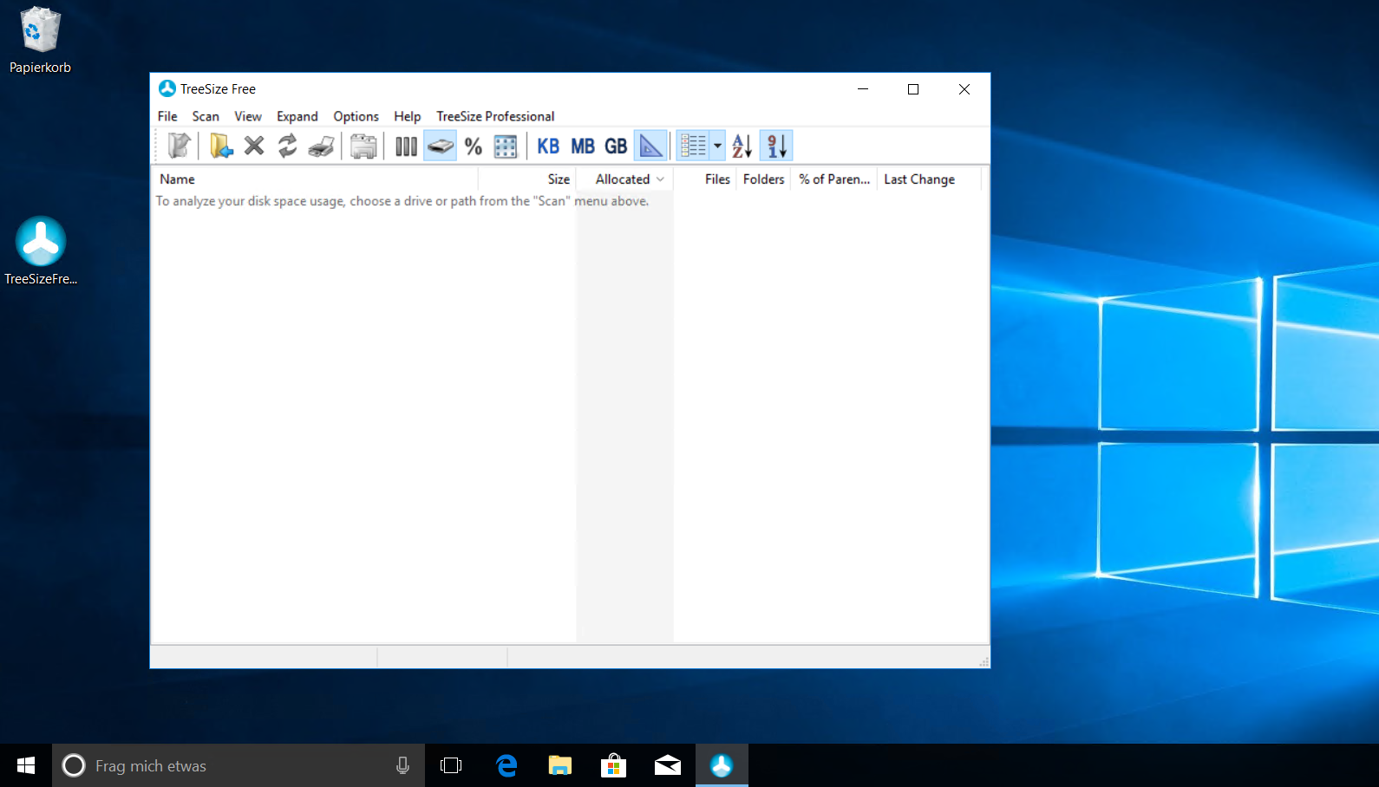The image size is (1379, 787).
Task: Open File Explorer from taskbar
Action: 560,765
